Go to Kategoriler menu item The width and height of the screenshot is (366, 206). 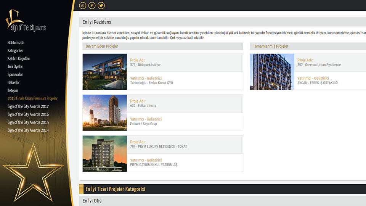15,50
